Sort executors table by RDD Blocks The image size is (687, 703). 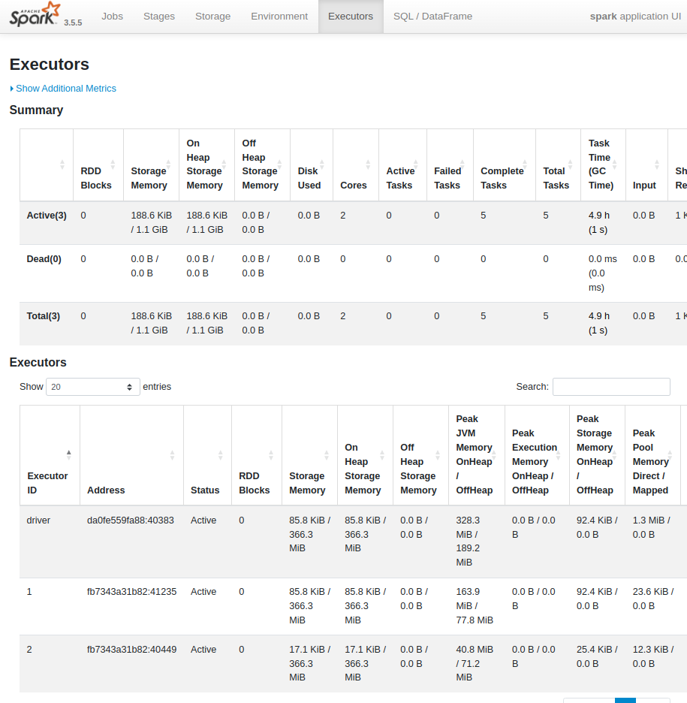click(x=257, y=455)
